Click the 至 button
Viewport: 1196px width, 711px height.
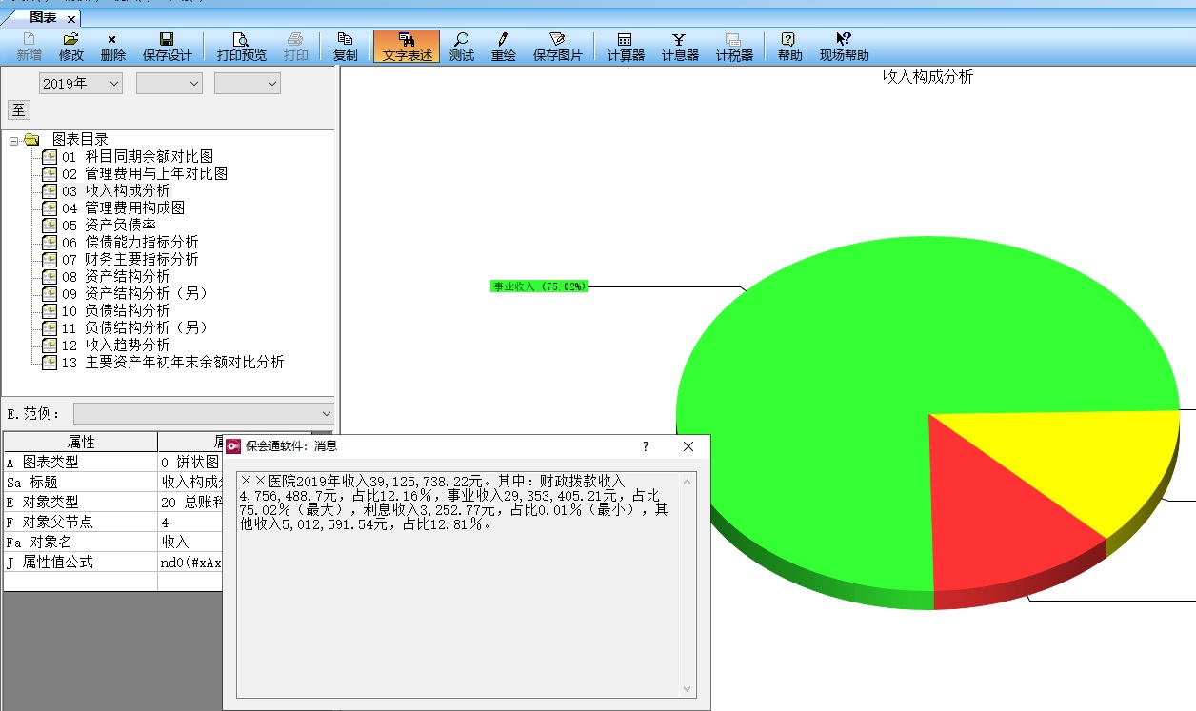[19, 109]
